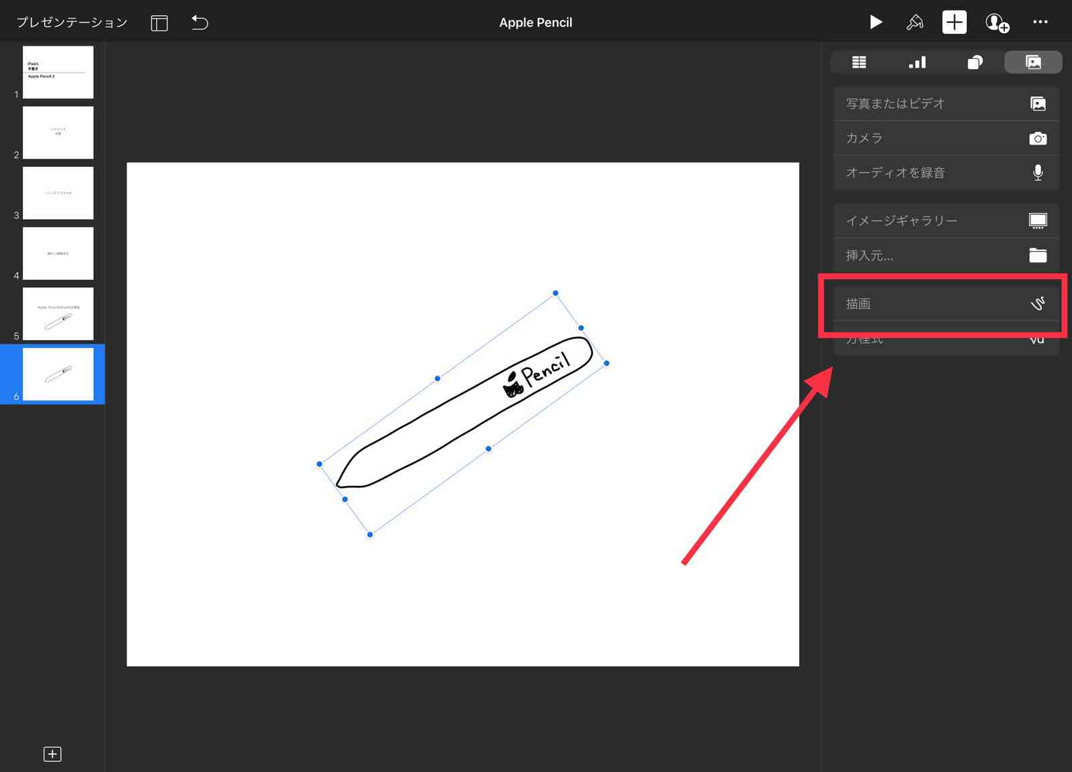Viewport: 1072px width, 772px height.
Task: Open the format paintbrush panel
Action: tap(915, 22)
